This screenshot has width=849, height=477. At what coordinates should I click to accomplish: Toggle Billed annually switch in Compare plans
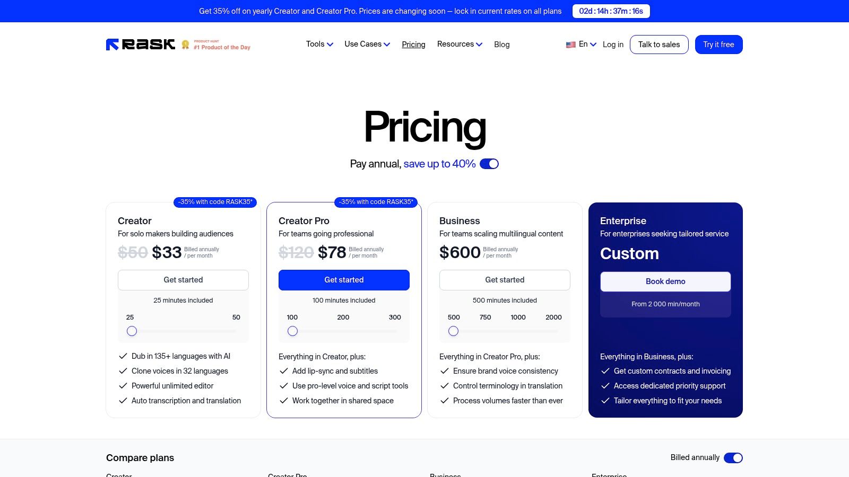[x=733, y=458]
